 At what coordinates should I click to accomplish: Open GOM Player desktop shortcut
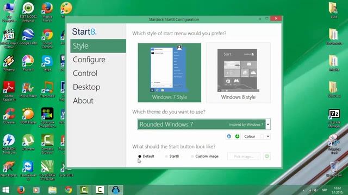28,116
